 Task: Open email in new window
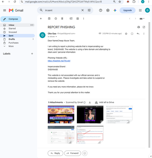pos(144,27)
